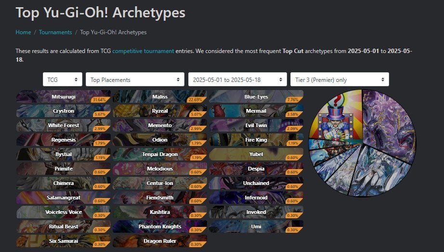This screenshot has width=444, height=252.
Task: Open the Ryzeal archetype banner
Action: coord(160,111)
